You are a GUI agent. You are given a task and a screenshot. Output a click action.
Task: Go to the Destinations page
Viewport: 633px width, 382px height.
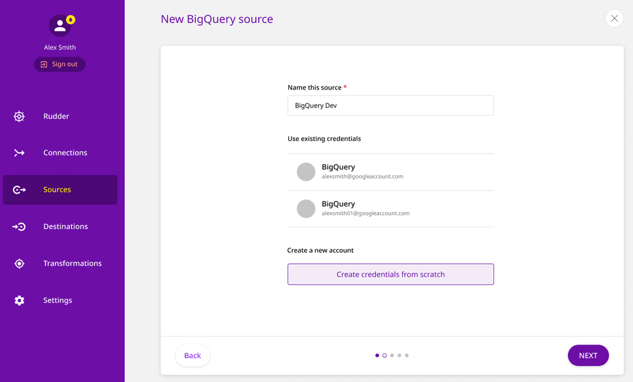pos(65,227)
